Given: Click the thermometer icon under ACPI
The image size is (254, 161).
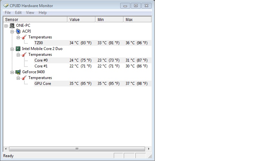Looking at the screenshot, I should coord(24,37).
